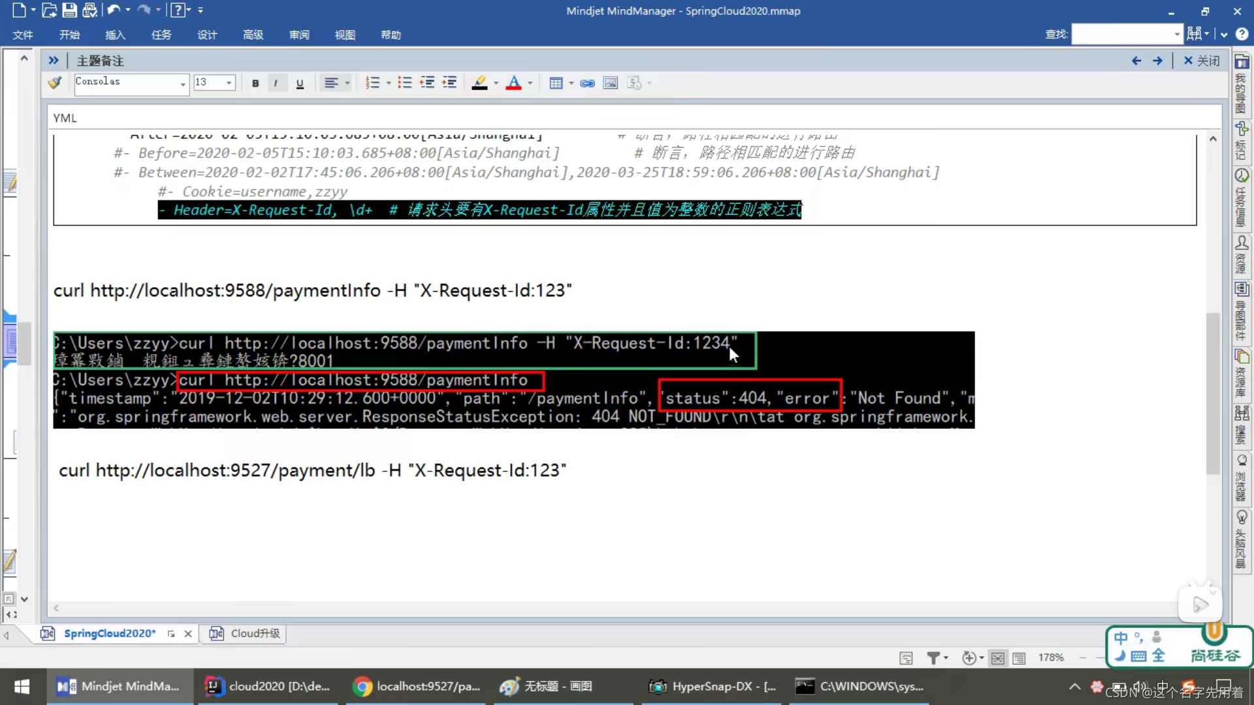1254x705 pixels.
Task: Open the 审阅 ribbon tab
Action: coord(299,35)
